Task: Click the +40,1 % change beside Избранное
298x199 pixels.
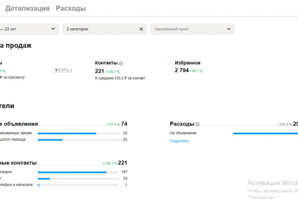Action: 196,71
